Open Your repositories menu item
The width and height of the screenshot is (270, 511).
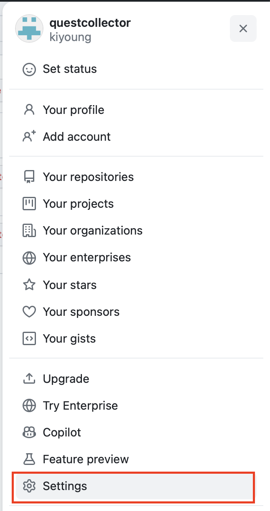(x=88, y=177)
